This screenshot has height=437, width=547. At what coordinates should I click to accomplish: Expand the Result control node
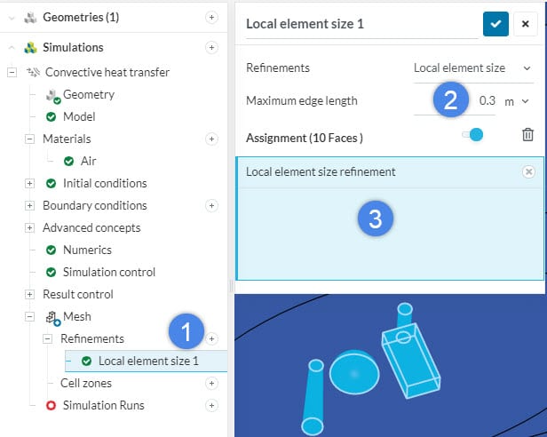tap(29, 295)
